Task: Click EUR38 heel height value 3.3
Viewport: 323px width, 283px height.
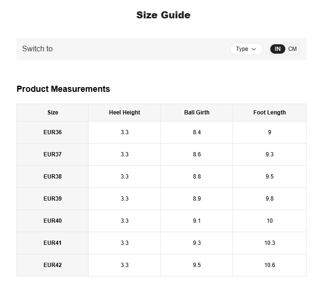Action: pyautogui.click(x=125, y=177)
